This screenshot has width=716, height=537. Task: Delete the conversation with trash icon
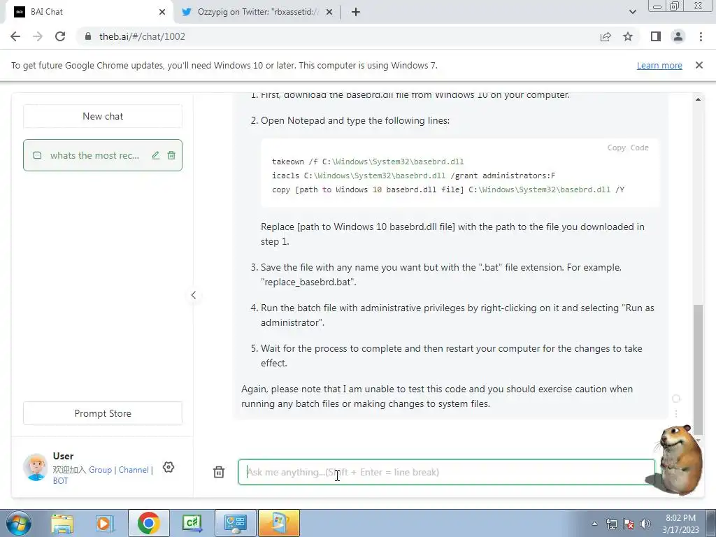click(171, 155)
